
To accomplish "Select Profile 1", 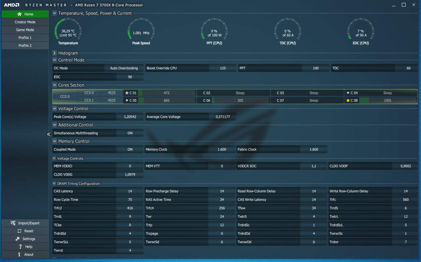I will coord(25,37).
